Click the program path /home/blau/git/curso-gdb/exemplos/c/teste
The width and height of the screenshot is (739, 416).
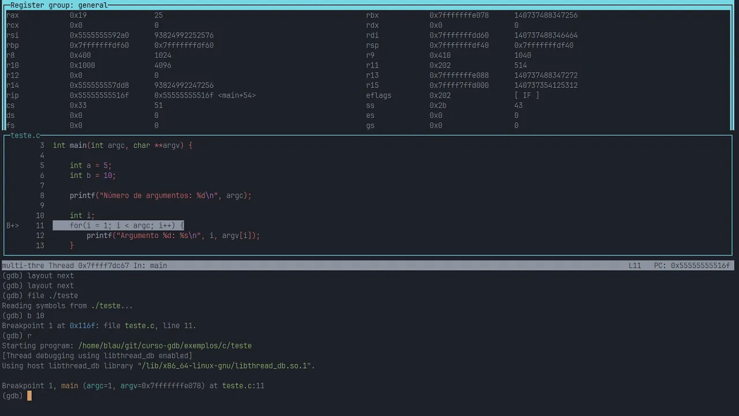[x=165, y=346]
